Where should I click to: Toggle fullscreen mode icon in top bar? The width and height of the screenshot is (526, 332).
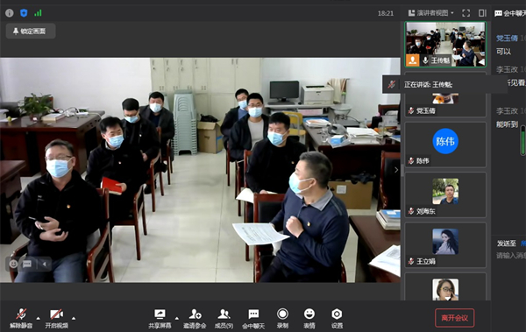click(x=466, y=13)
